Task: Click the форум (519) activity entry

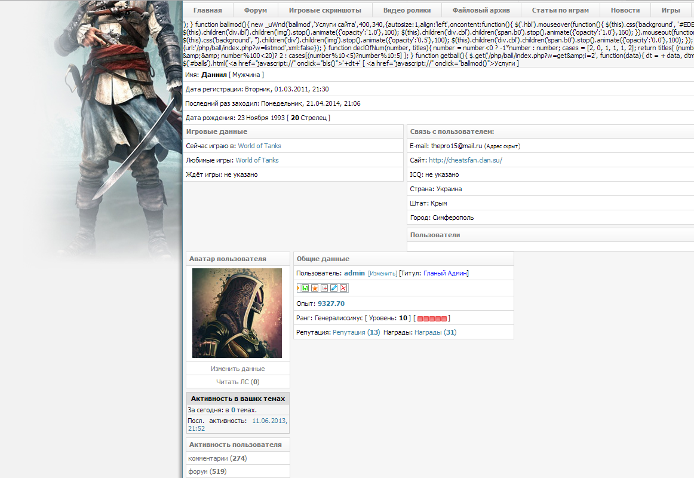Action: tap(207, 472)
